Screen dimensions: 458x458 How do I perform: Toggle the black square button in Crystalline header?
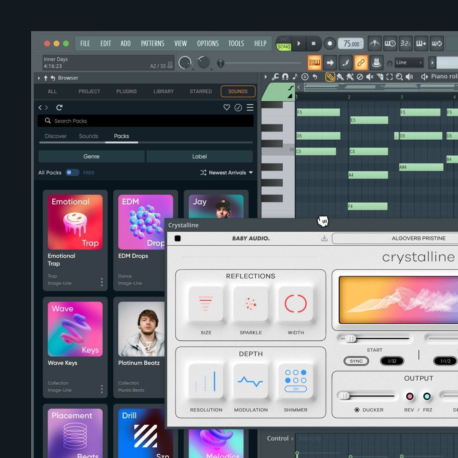(x=177, y=239)
